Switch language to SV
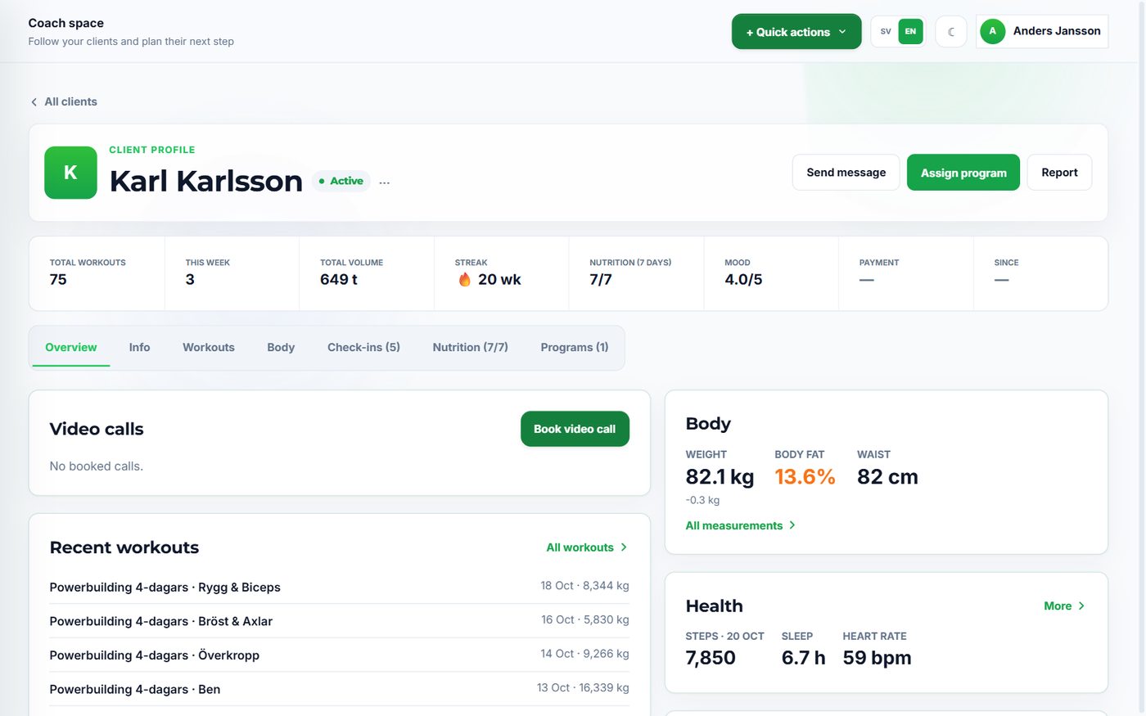Screen dimensions: 1146x716 (x=886, y=32)
